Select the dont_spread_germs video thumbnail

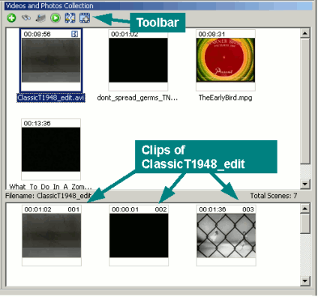pos(138,60)
